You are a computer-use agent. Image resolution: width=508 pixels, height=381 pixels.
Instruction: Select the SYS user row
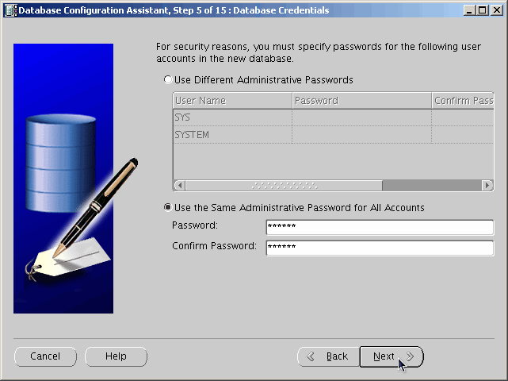tap(231, 117)
